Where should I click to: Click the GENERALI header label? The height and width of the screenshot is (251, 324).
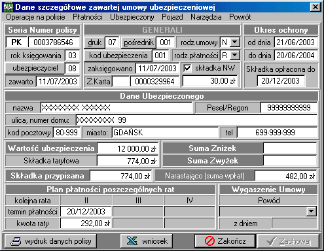coord(162,30)
